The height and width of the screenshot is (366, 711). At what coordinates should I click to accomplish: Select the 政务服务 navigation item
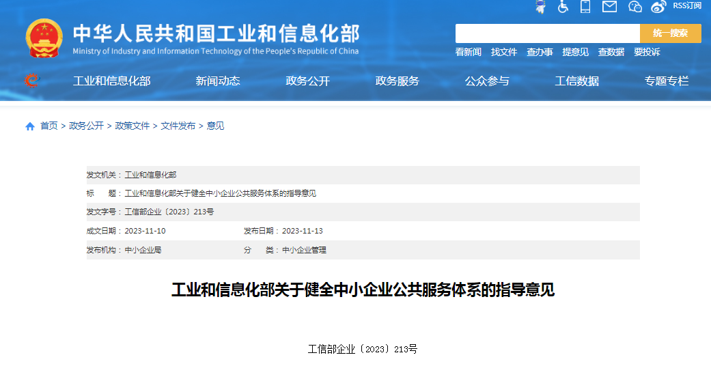[398, 81]
